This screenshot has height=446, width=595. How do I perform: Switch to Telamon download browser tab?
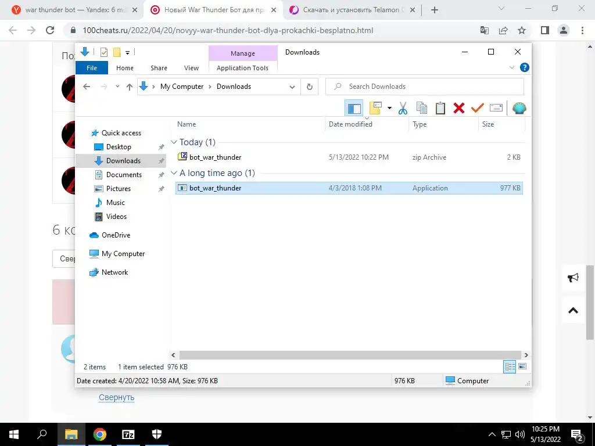coord(352,10)
